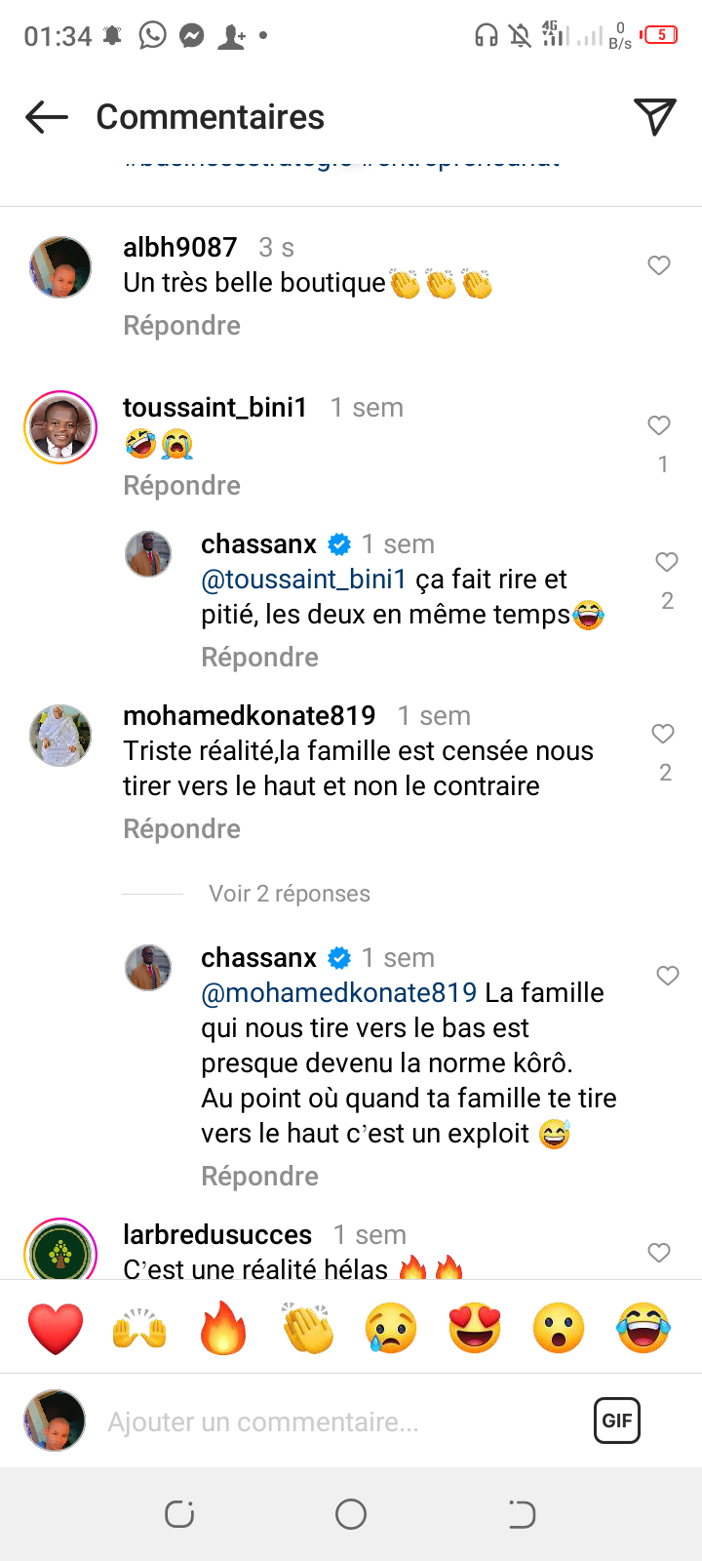This screenshot has width=702, height=1561.
Task: Send the clapping hands emoji reaction
Action: pos(307,1328)
